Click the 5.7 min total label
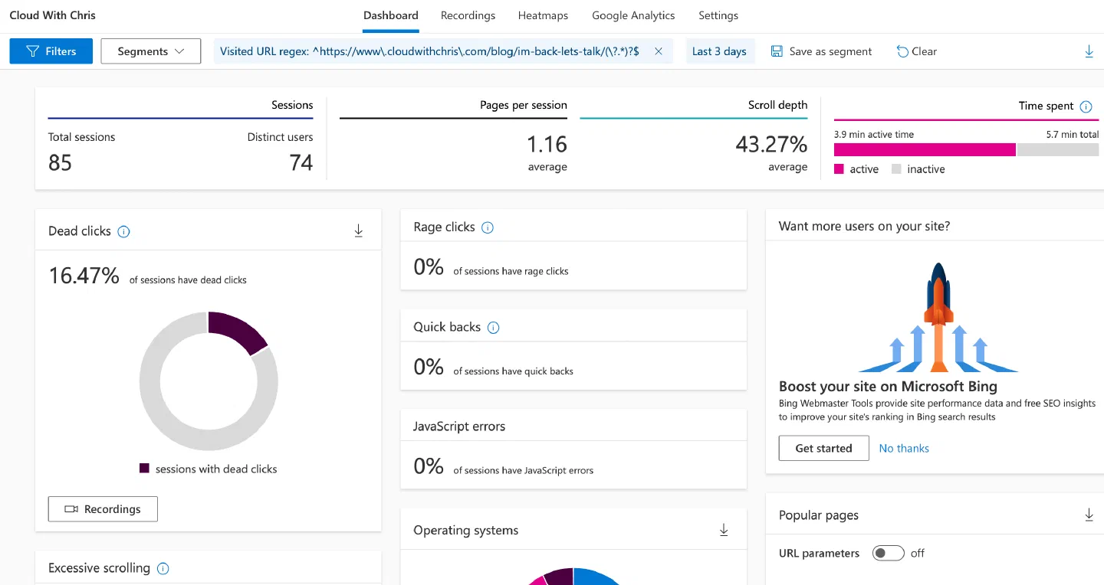Screen dimensions: 1104x585 (1073, 134)
